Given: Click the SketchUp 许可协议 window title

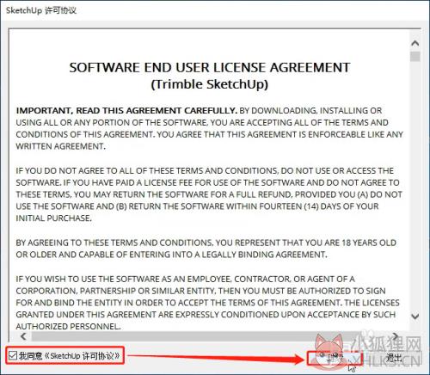Looking at the screenshot, I should [x=41, y=10].
